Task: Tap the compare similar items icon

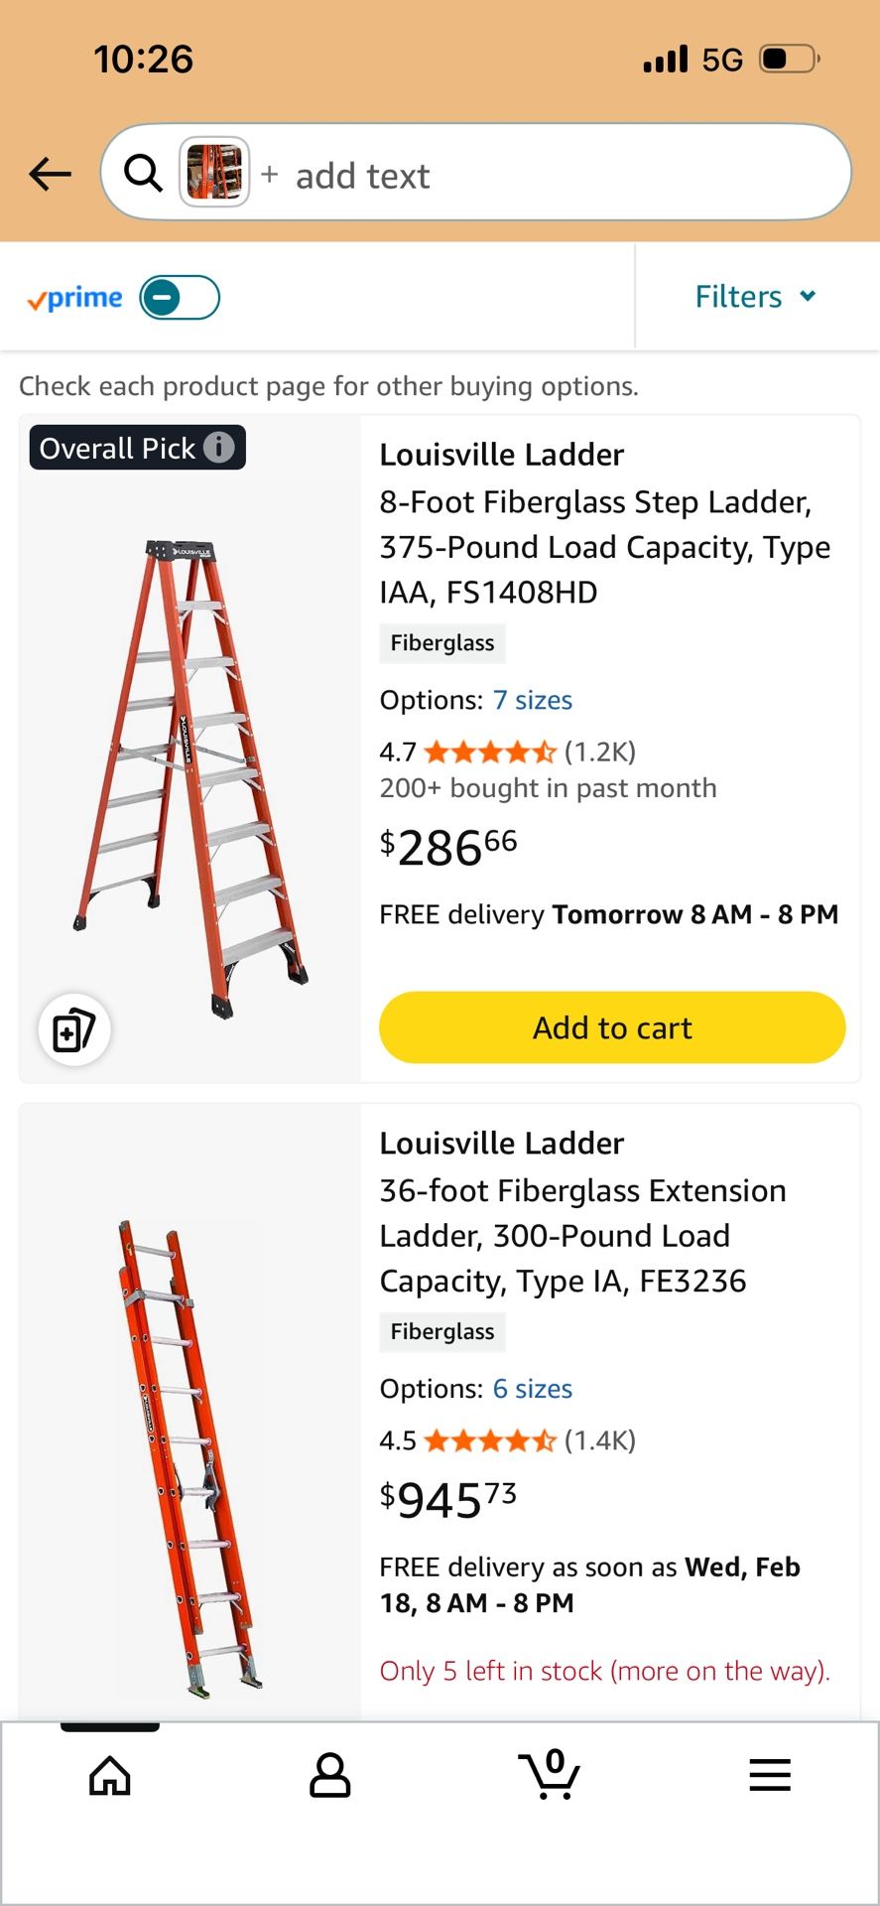Action: 74,1029
